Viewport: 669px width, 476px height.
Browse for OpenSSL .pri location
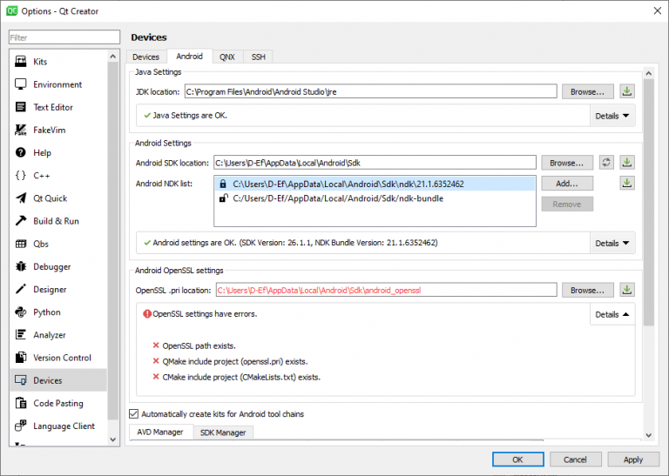click(x=587, y=290)
